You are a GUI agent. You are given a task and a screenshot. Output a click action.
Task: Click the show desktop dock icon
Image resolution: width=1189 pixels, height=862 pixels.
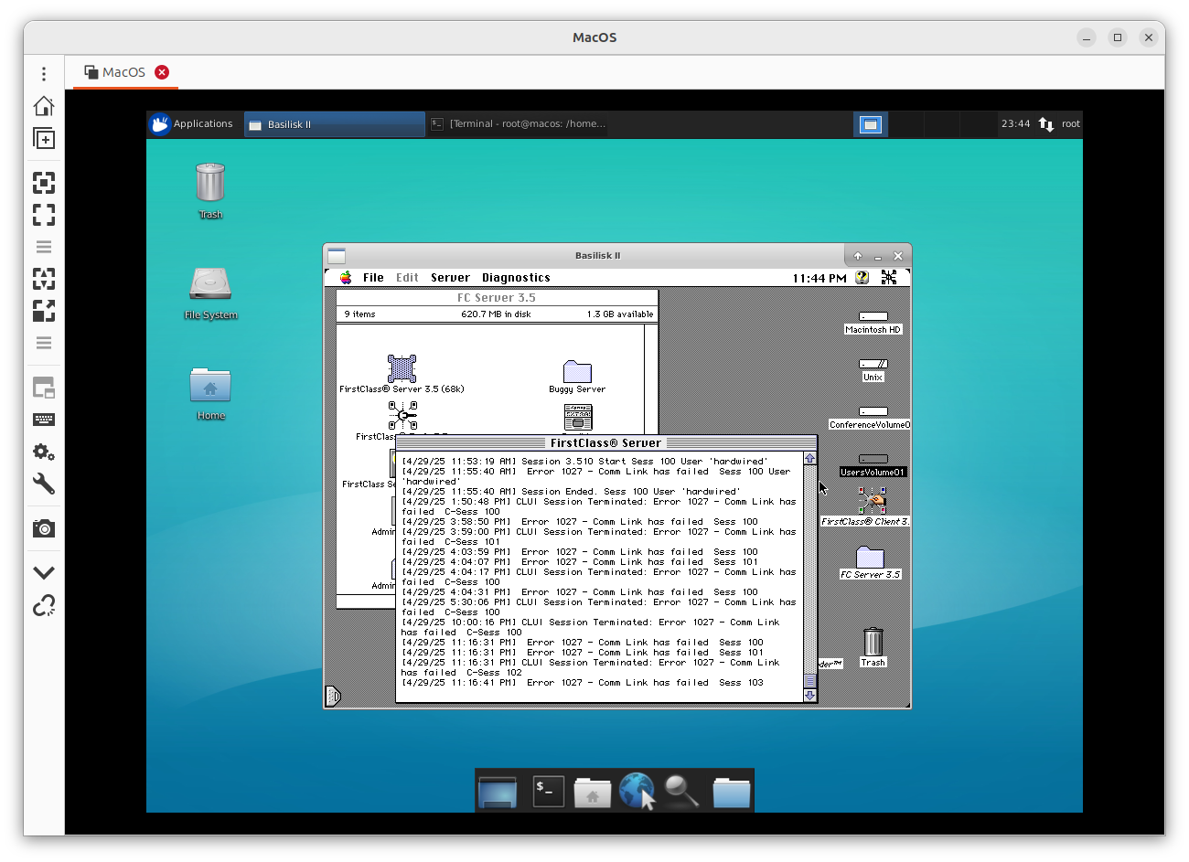(498, 792)
